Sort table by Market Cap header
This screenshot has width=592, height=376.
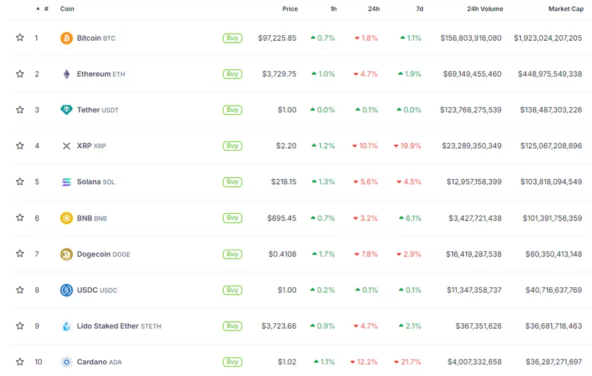point(565,9)
